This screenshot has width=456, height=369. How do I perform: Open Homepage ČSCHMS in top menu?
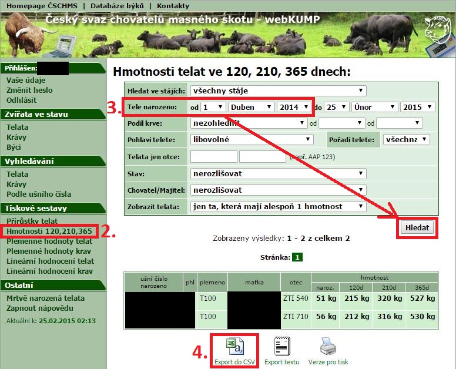[41, 5]
